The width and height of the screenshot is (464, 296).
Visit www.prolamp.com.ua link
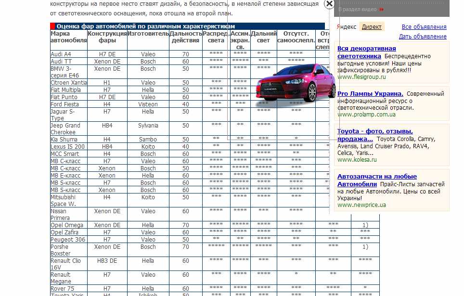tap(366, 115)
